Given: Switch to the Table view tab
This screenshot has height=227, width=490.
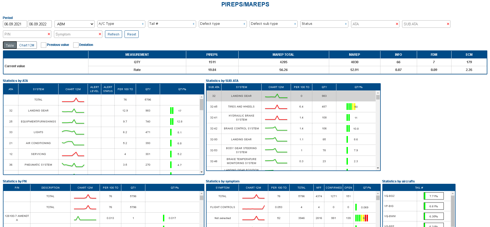Looking at the screenshot, I should [10, 45].
